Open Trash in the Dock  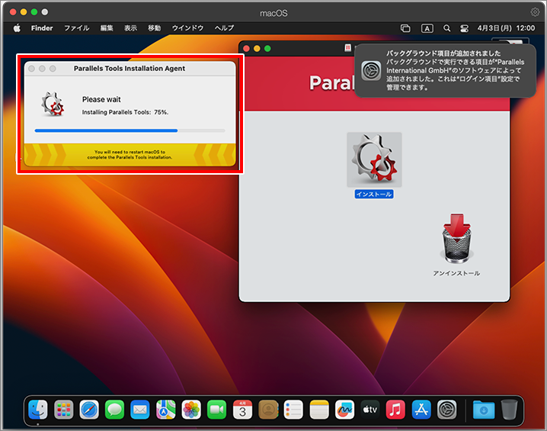click(x=510, y=410)
